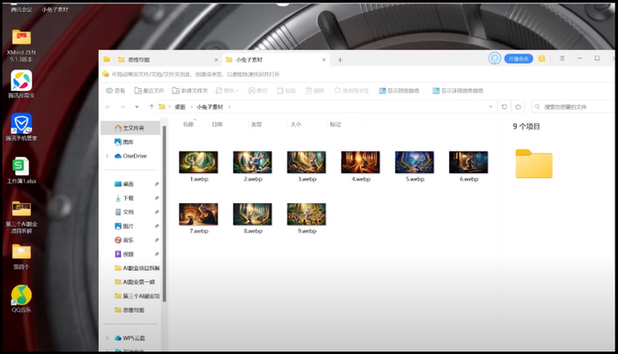Open the folder icon left of tabs

tap(106, 59)
